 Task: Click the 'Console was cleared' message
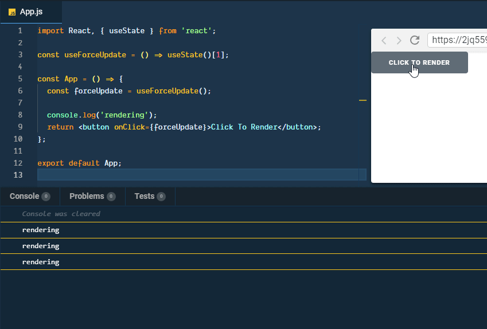coord(61,214)
